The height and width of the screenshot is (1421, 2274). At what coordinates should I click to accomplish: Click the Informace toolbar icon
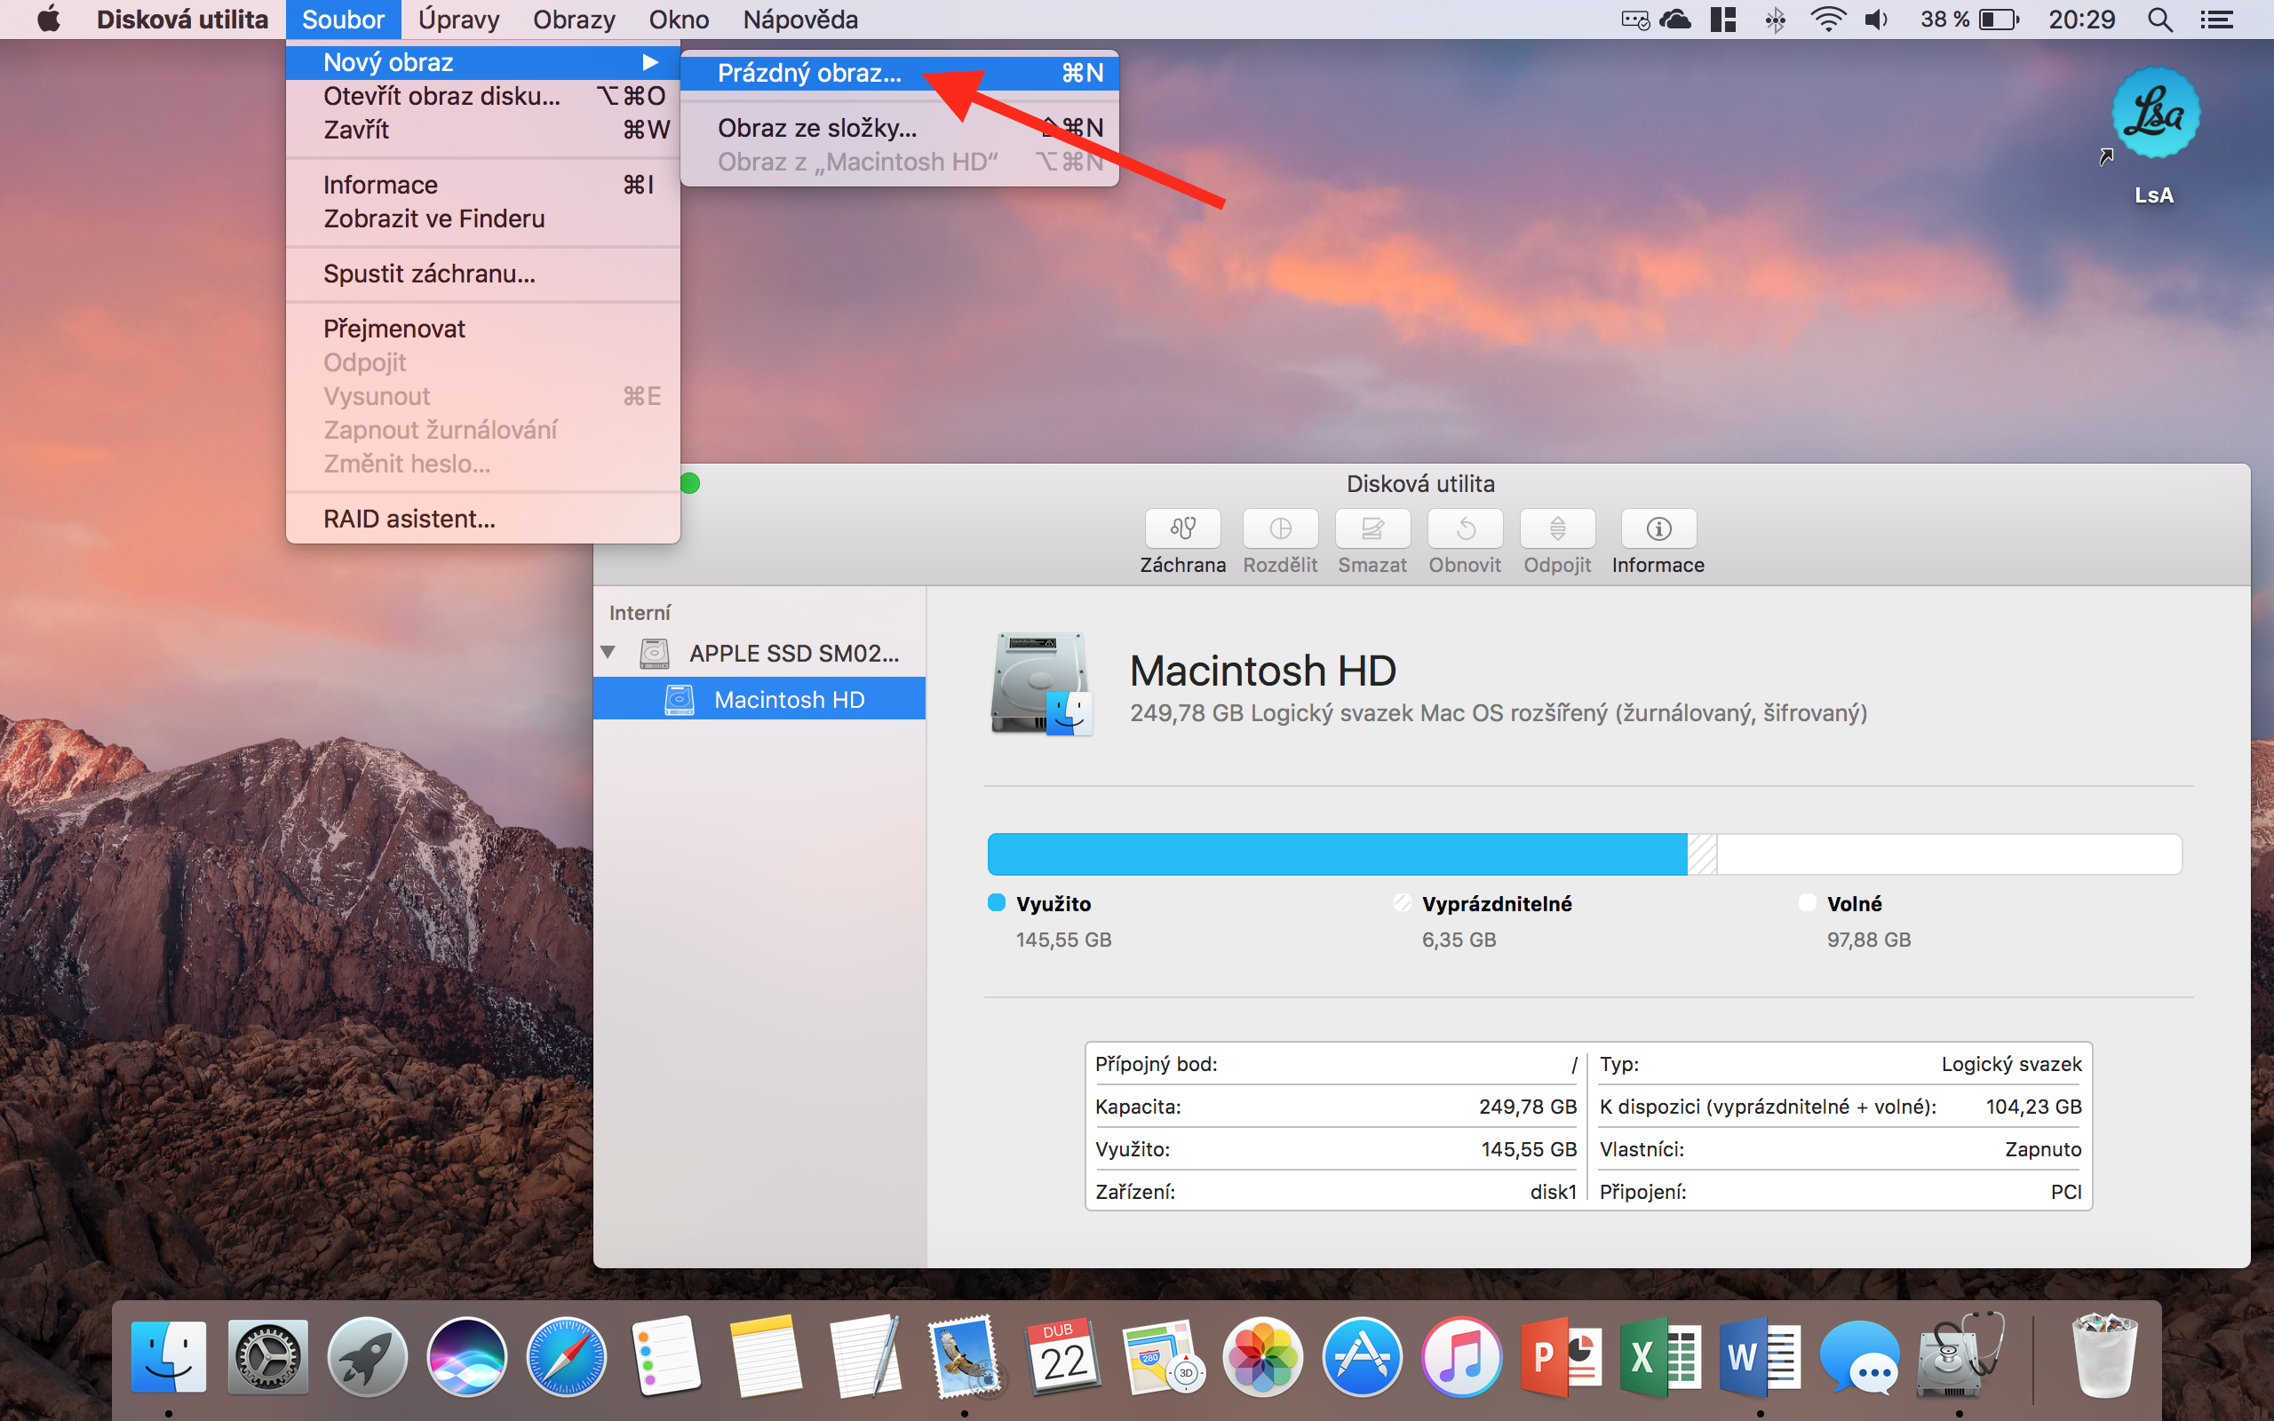[1658, 529]
